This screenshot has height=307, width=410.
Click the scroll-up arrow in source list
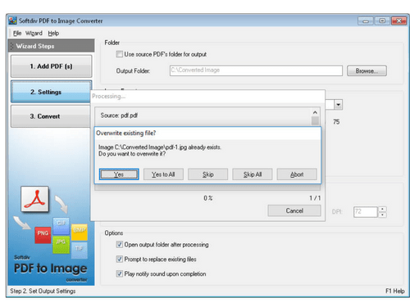point(315,112)
